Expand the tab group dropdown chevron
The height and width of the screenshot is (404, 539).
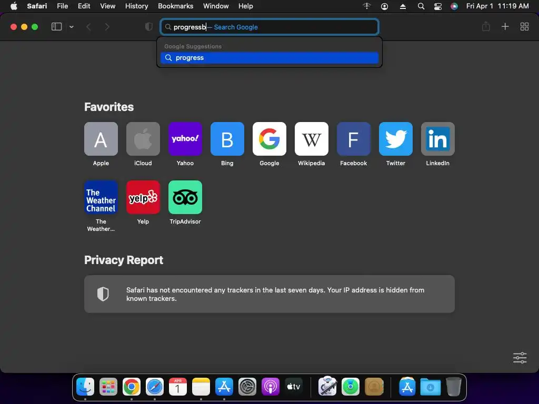pos(72,27)
